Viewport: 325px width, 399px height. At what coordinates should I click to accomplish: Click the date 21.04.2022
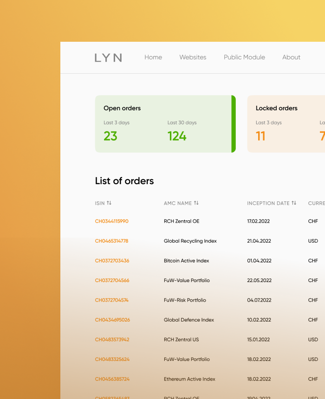(x=259, y=241)
